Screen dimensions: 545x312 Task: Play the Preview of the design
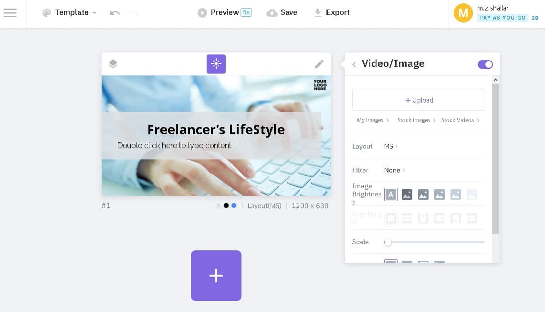(x=218, y=12)
